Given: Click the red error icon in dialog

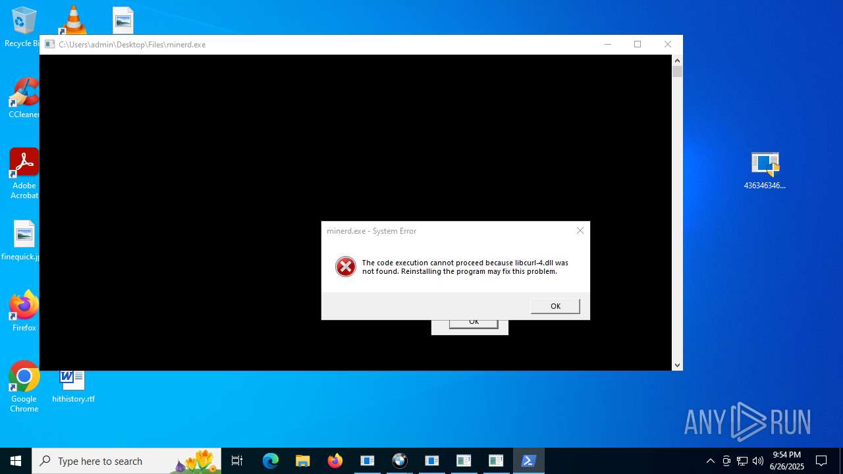Looking at the screenshot, I should pyautogui.click(x=345, y=267).
